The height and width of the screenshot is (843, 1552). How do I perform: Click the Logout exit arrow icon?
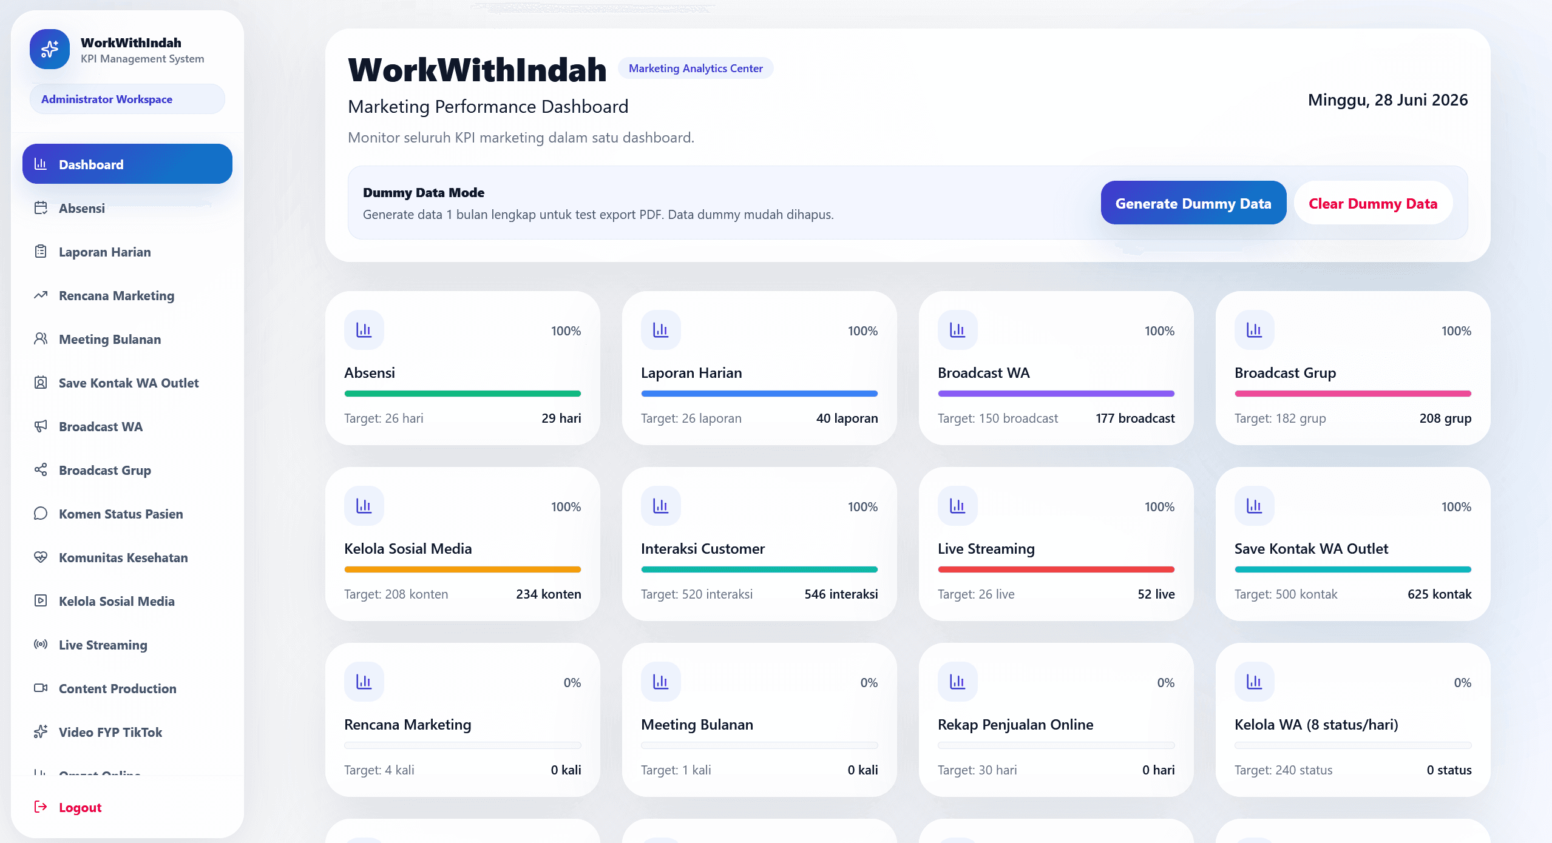click(x=41, y=807)
